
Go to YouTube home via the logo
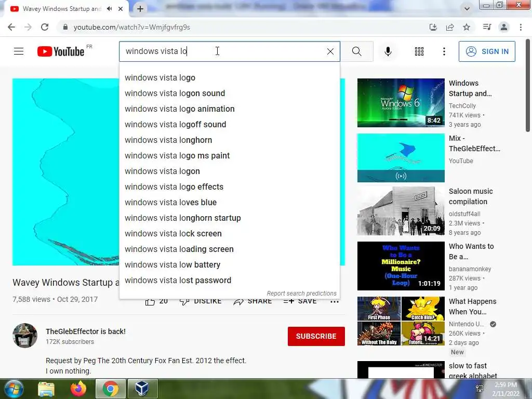(61, 51)
